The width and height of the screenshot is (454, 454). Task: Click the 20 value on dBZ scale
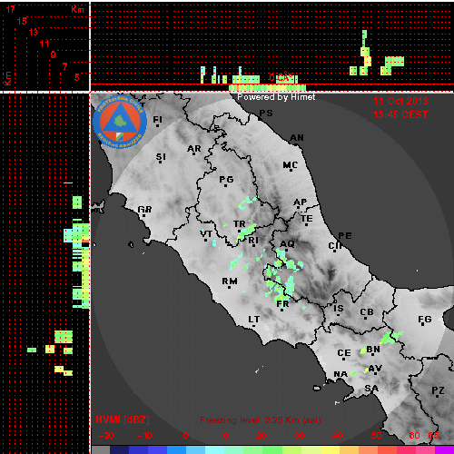point(261,436)
